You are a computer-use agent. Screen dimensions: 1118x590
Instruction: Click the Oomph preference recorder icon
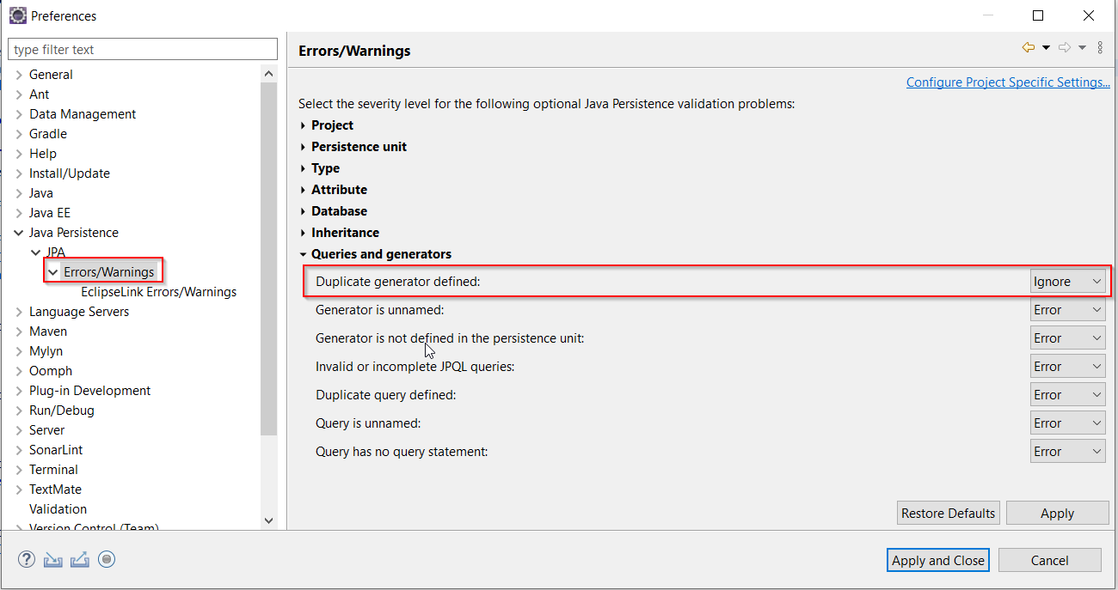106,559
